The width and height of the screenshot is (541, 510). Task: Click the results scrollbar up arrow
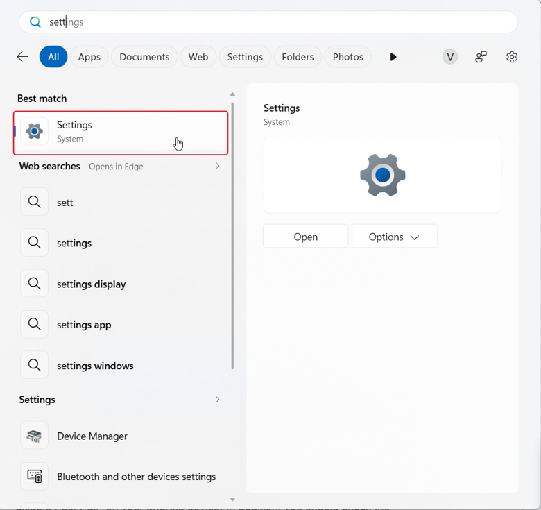coord(232,94)
